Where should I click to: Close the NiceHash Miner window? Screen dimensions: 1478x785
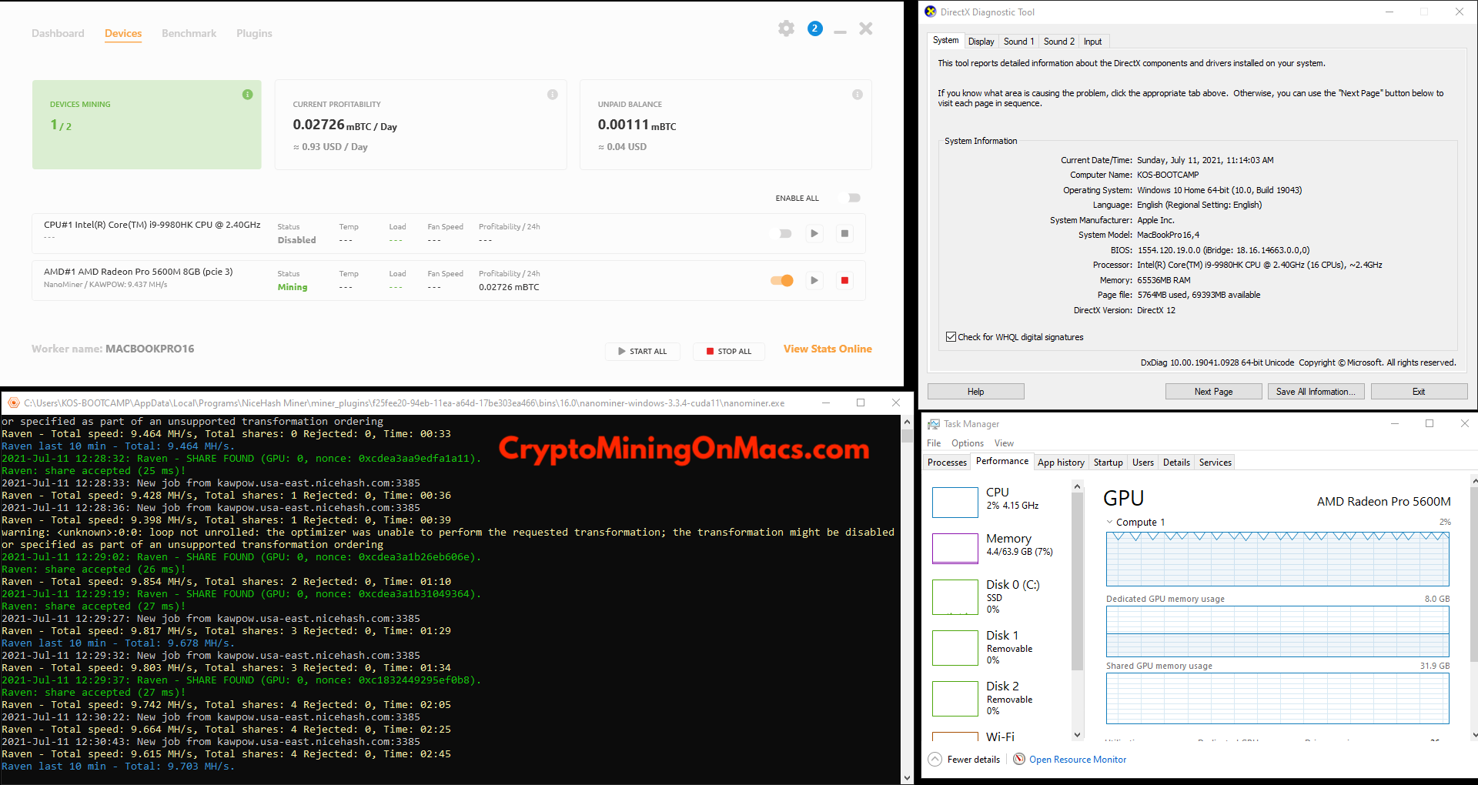coord(866,28)
